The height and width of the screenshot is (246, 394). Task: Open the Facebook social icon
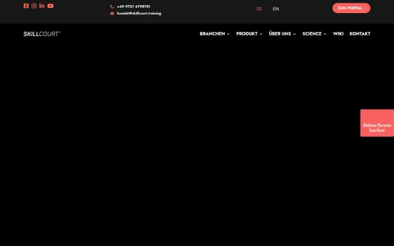coord(26,6)
